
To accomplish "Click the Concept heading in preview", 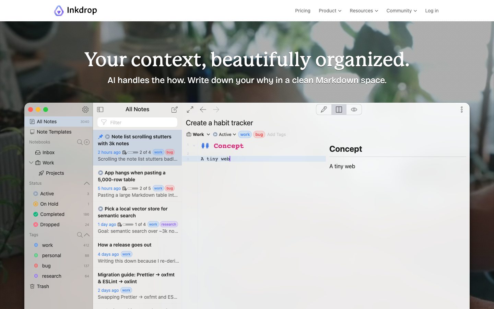I will coord(346,149).
